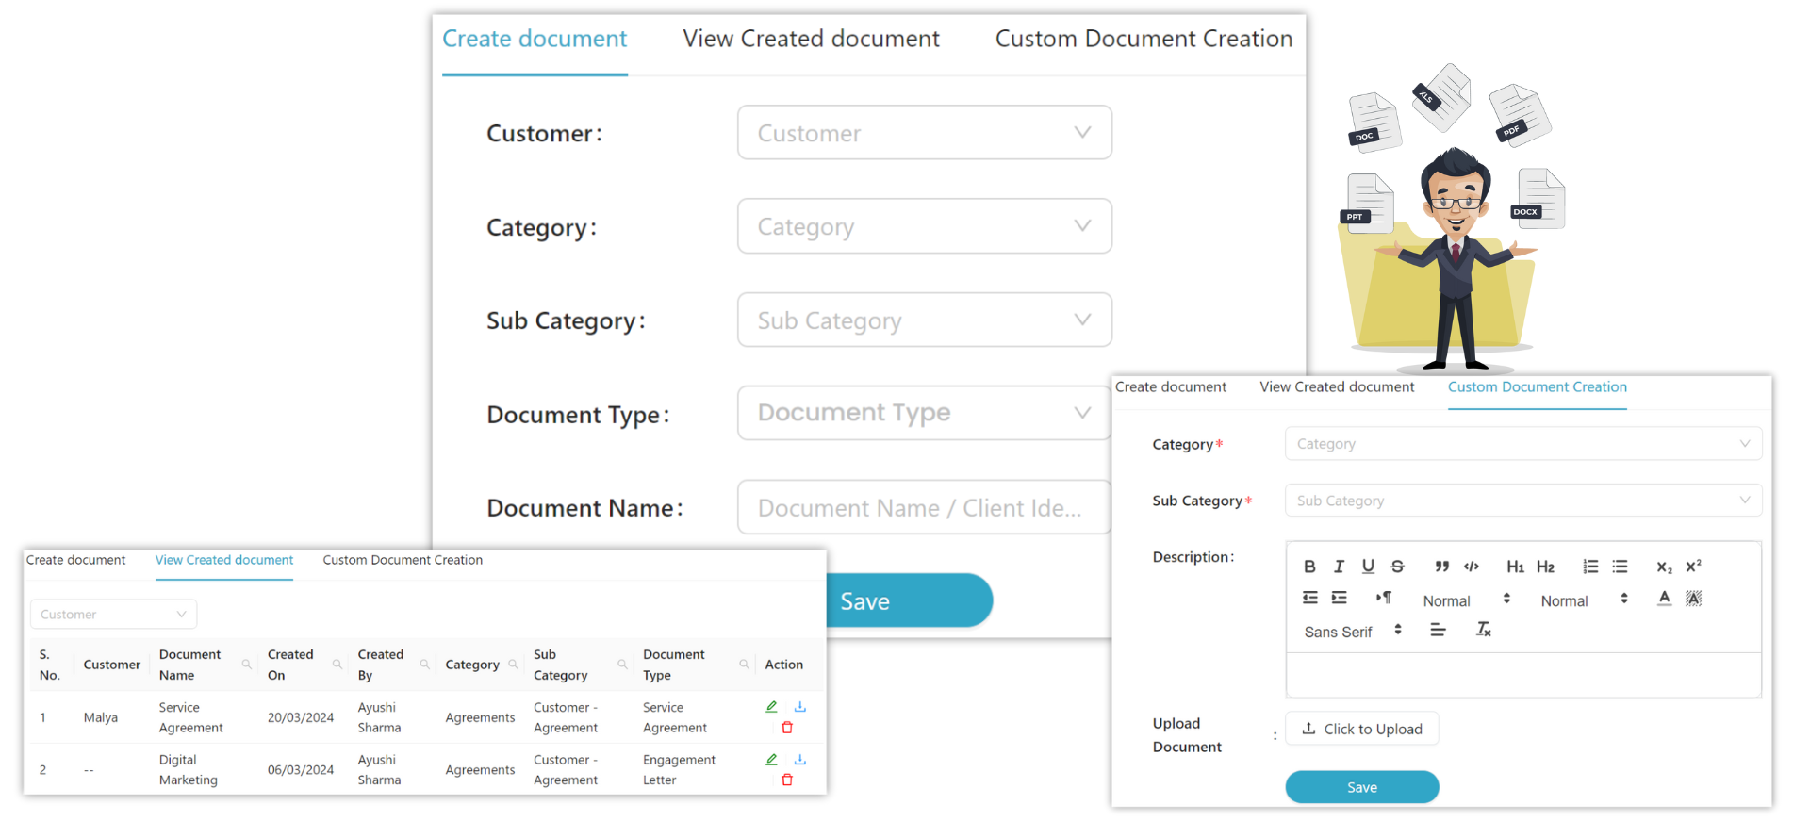Download the Malya Service Agreement document
The height and width of the screenshot is (838, 1810).
(x=800, y=707)
